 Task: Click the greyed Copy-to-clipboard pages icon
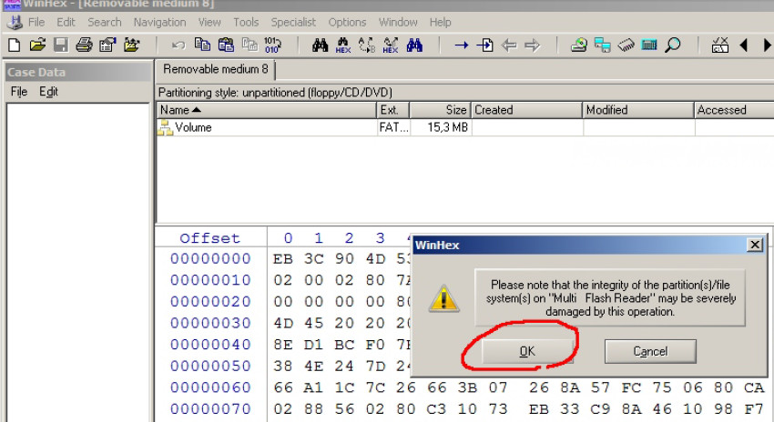point(250,45)
